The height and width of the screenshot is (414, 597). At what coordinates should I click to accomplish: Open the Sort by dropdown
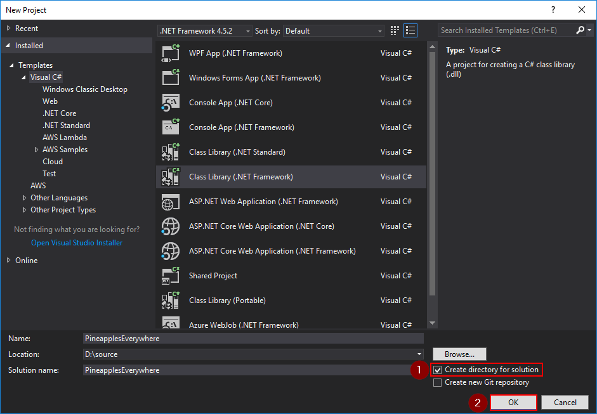coord(334,30)
